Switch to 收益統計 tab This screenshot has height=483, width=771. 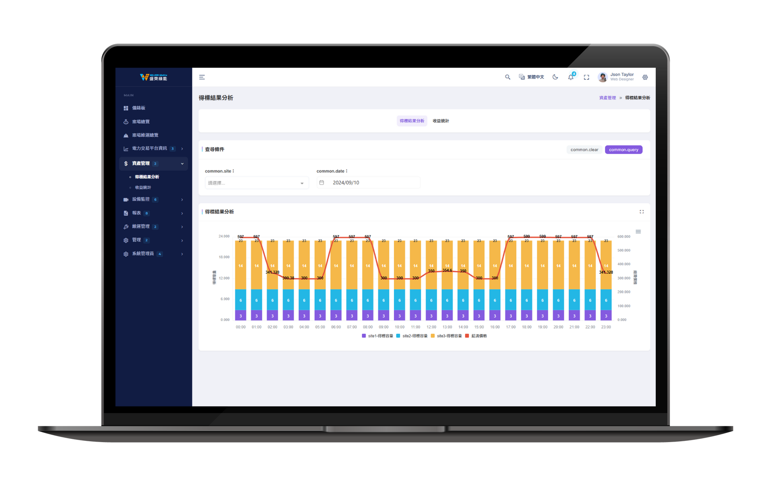tap(441, 121)
